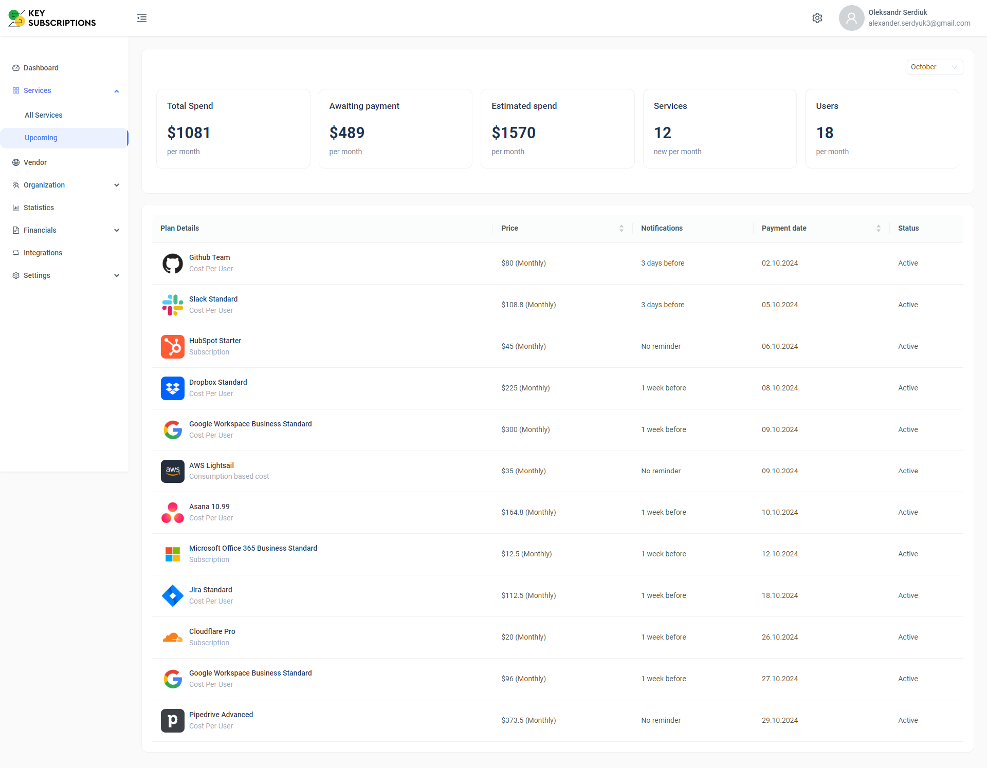
Task: Click the Estimated spend card
Action: [x=558, y=129]
